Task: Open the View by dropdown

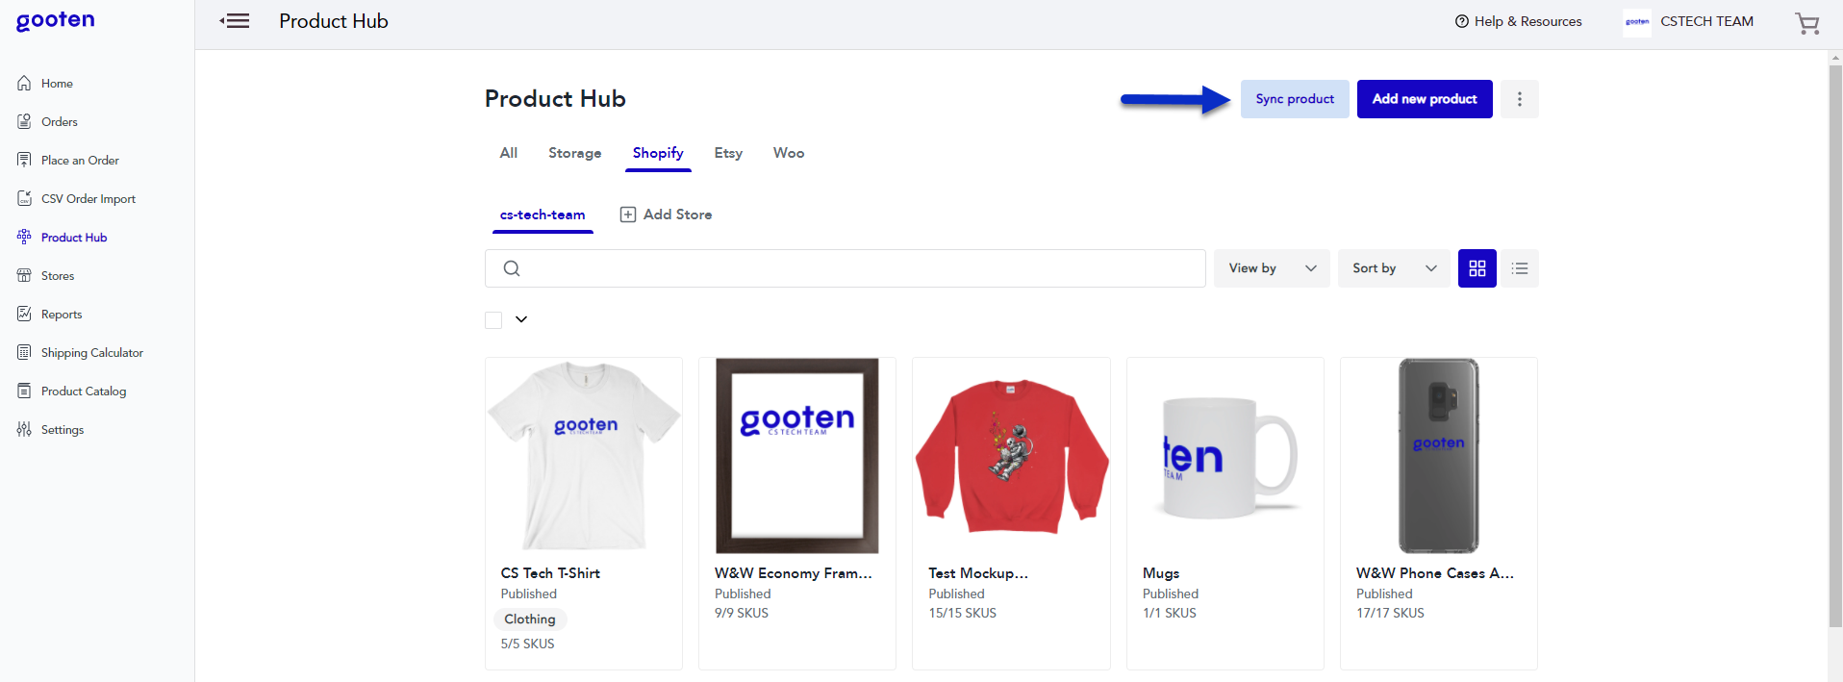Action: click(x=1272, y=268)
